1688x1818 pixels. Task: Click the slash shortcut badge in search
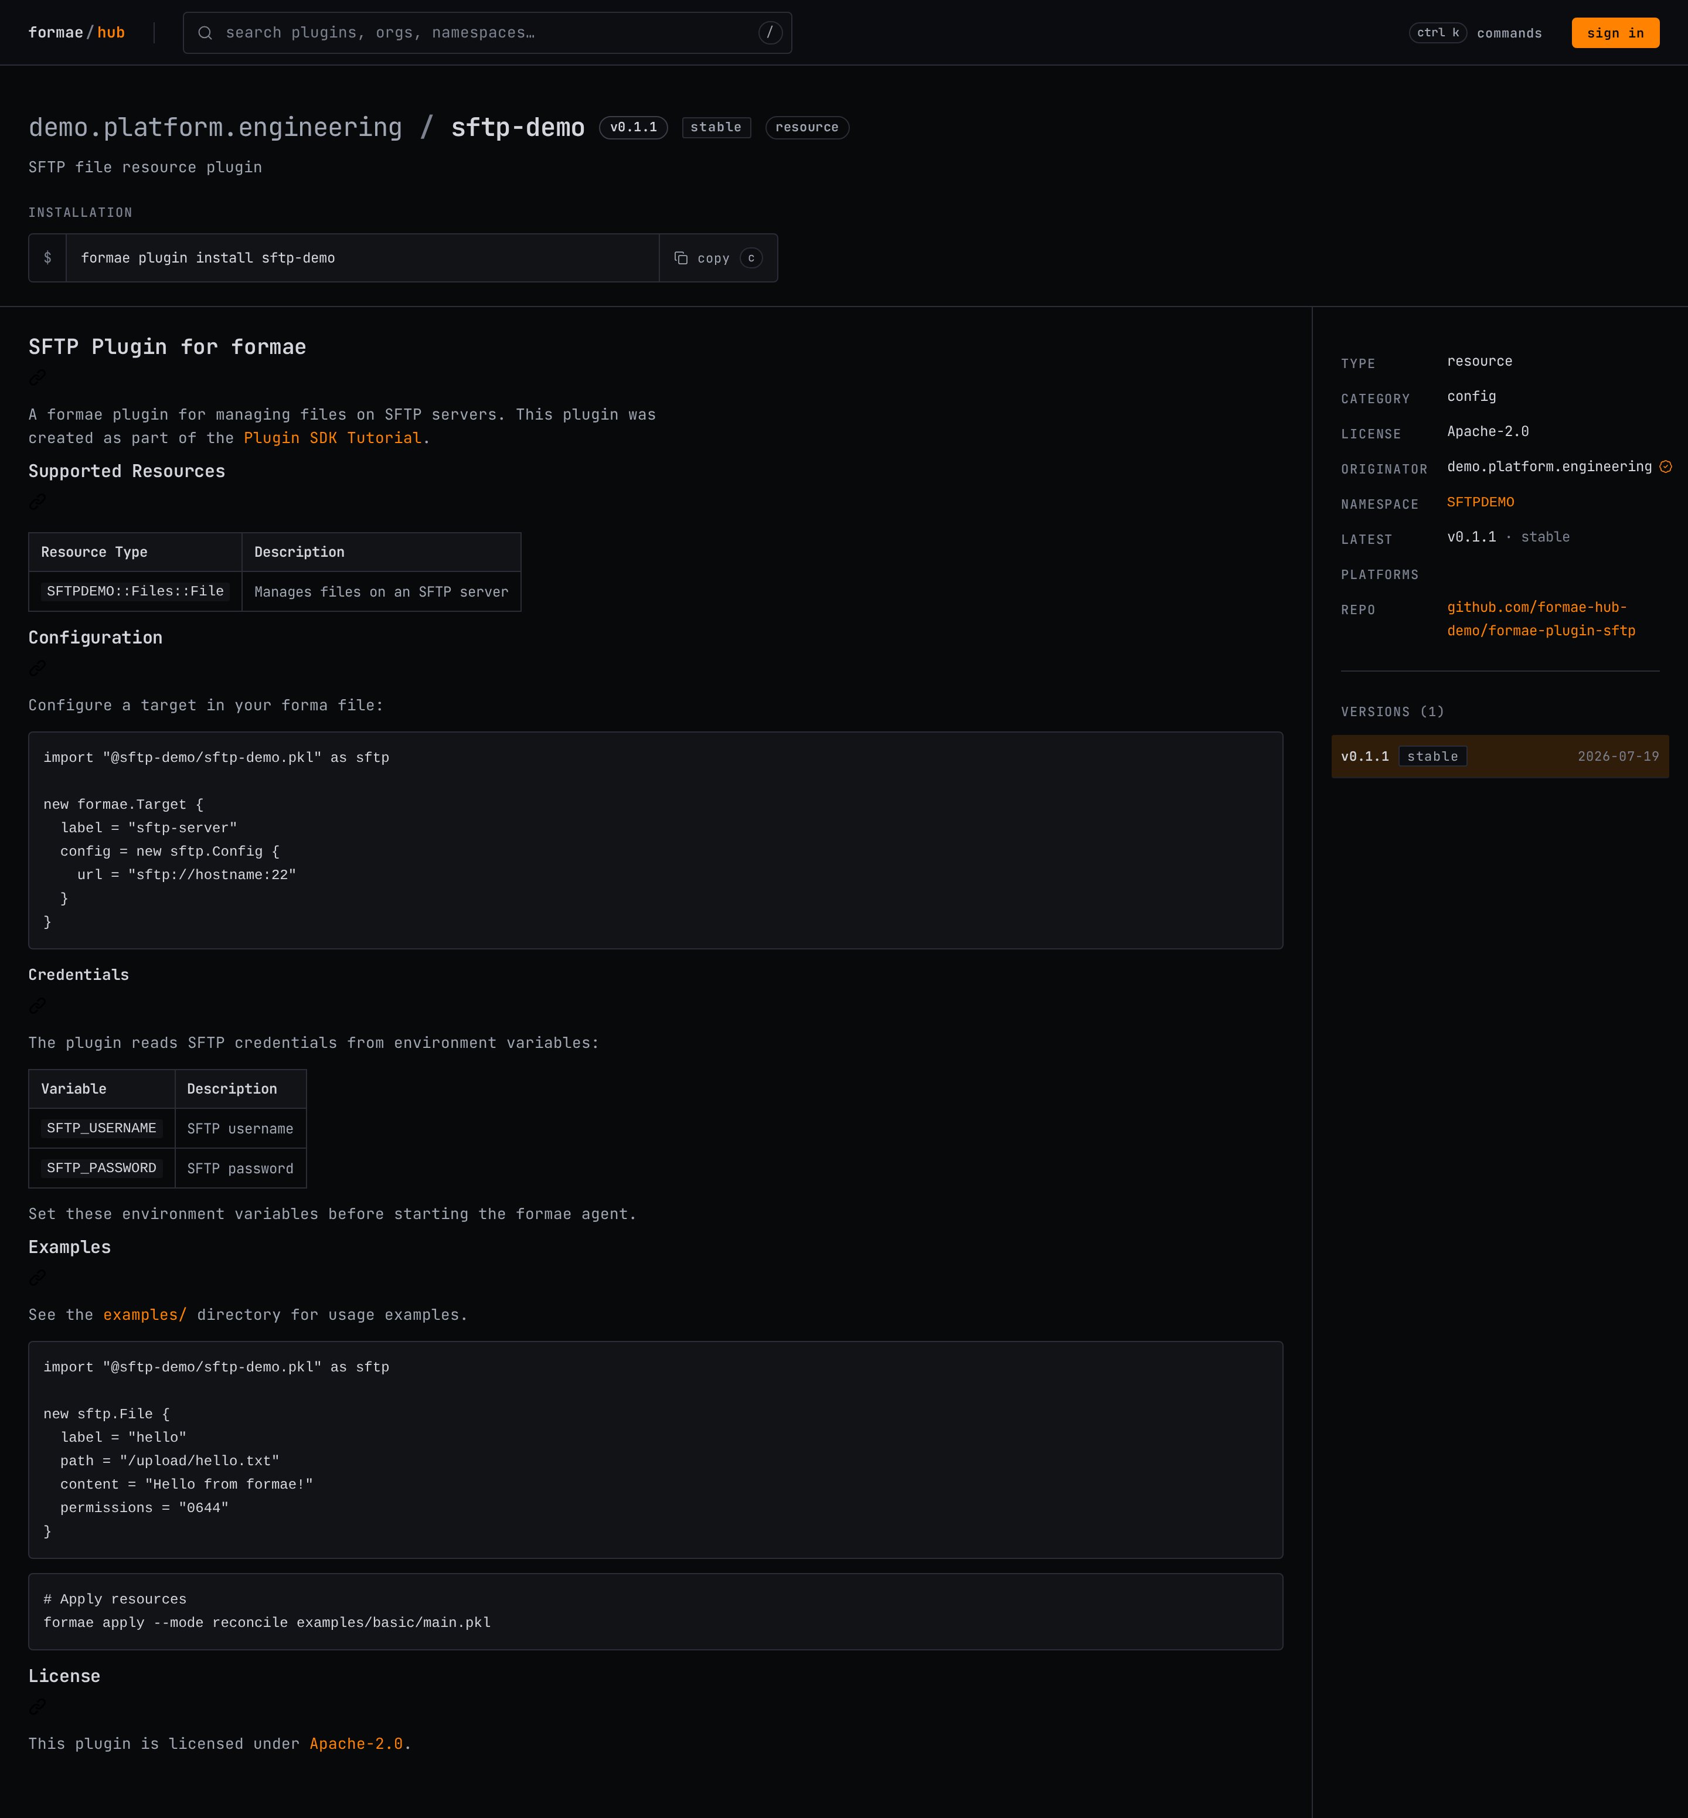click(770, 33)
